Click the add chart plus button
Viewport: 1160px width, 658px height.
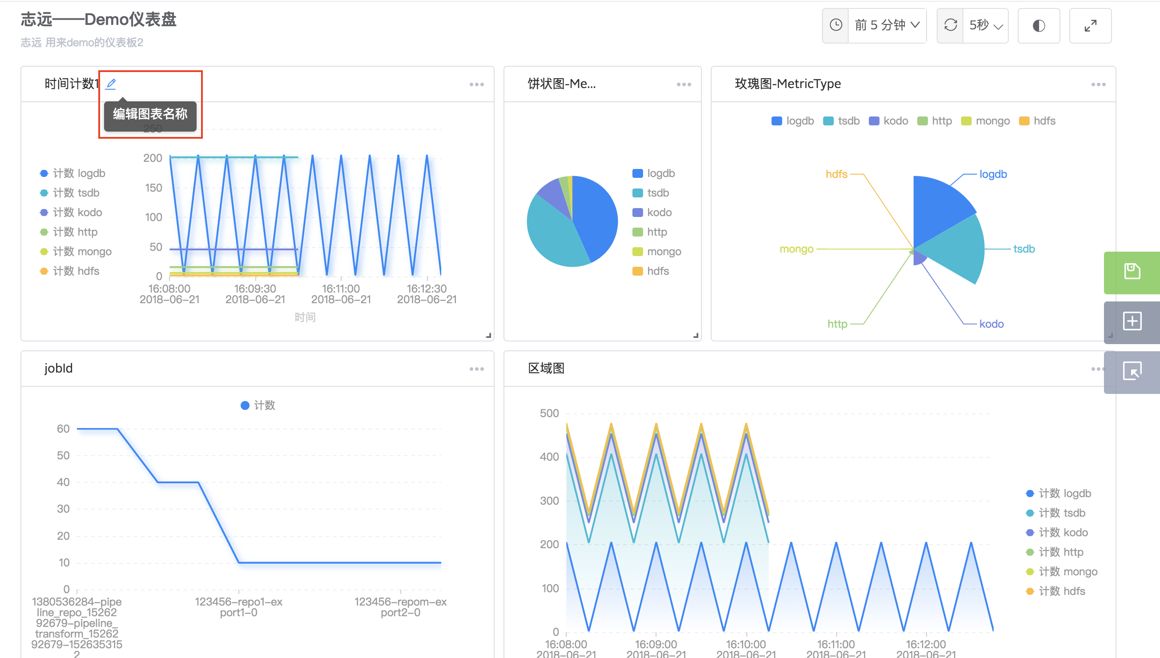[1132, 322]
